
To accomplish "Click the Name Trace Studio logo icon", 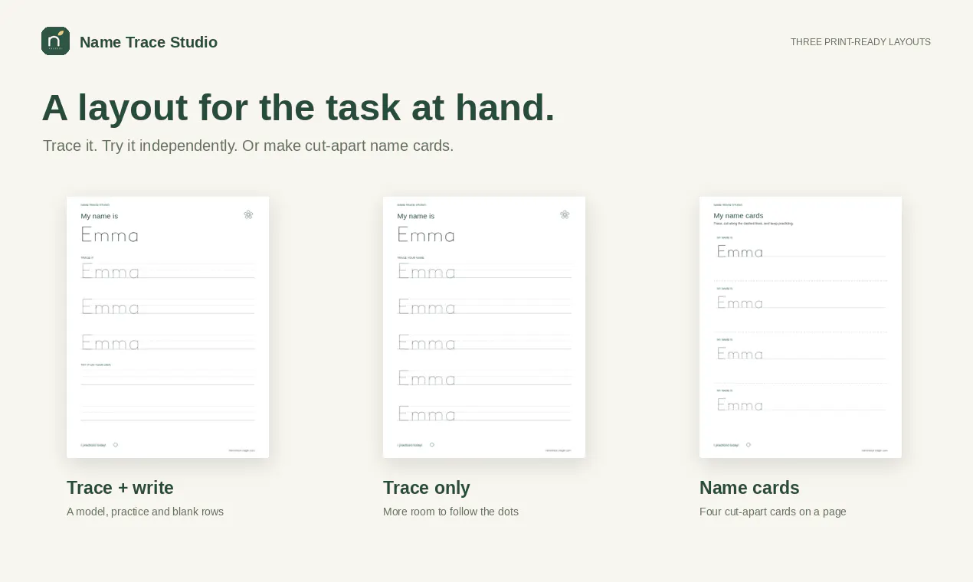I will coord(55,41).
